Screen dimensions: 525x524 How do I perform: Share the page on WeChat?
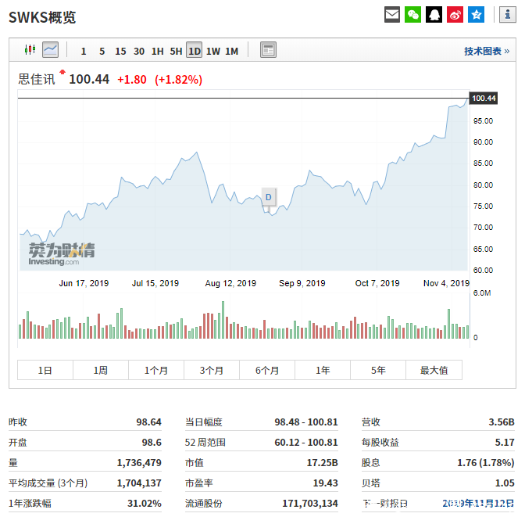pos(412,14)
